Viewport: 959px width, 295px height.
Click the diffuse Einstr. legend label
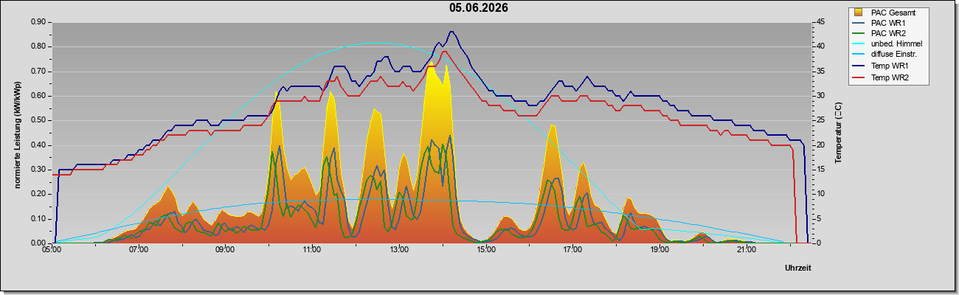click(x=896, y=55)
